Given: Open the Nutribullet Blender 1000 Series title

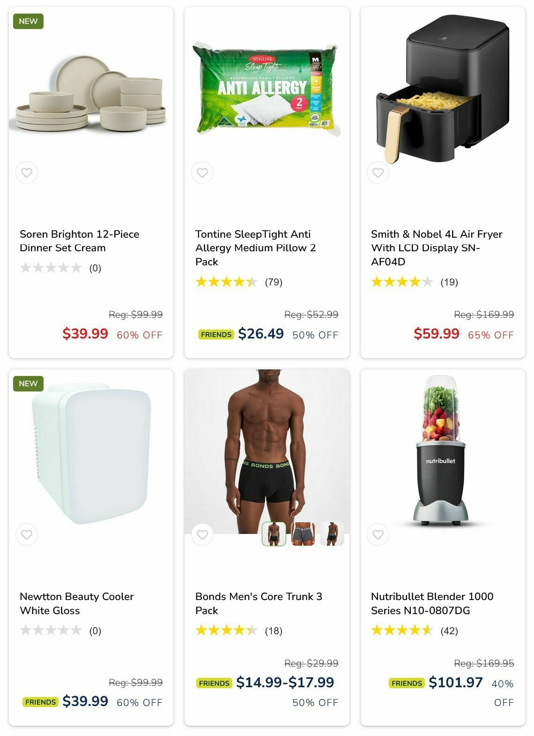Looking at the screenshot, I should coord(432,603).
